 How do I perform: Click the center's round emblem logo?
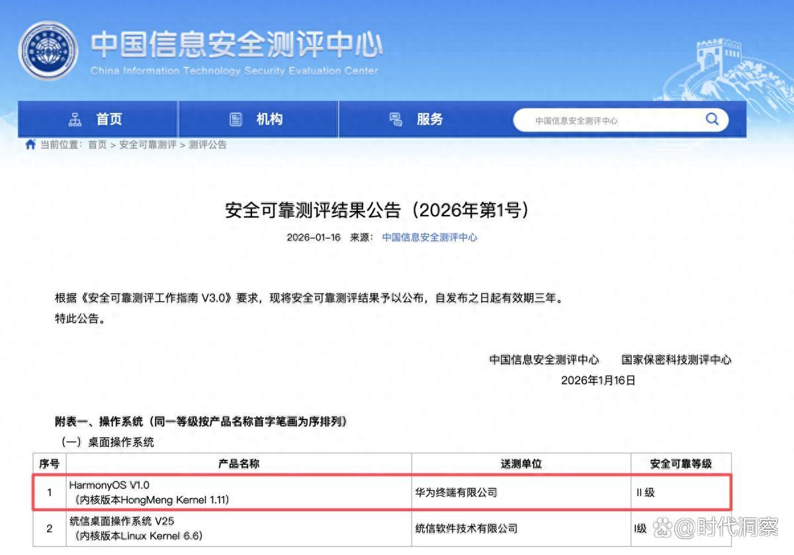[x=48, y=51]
